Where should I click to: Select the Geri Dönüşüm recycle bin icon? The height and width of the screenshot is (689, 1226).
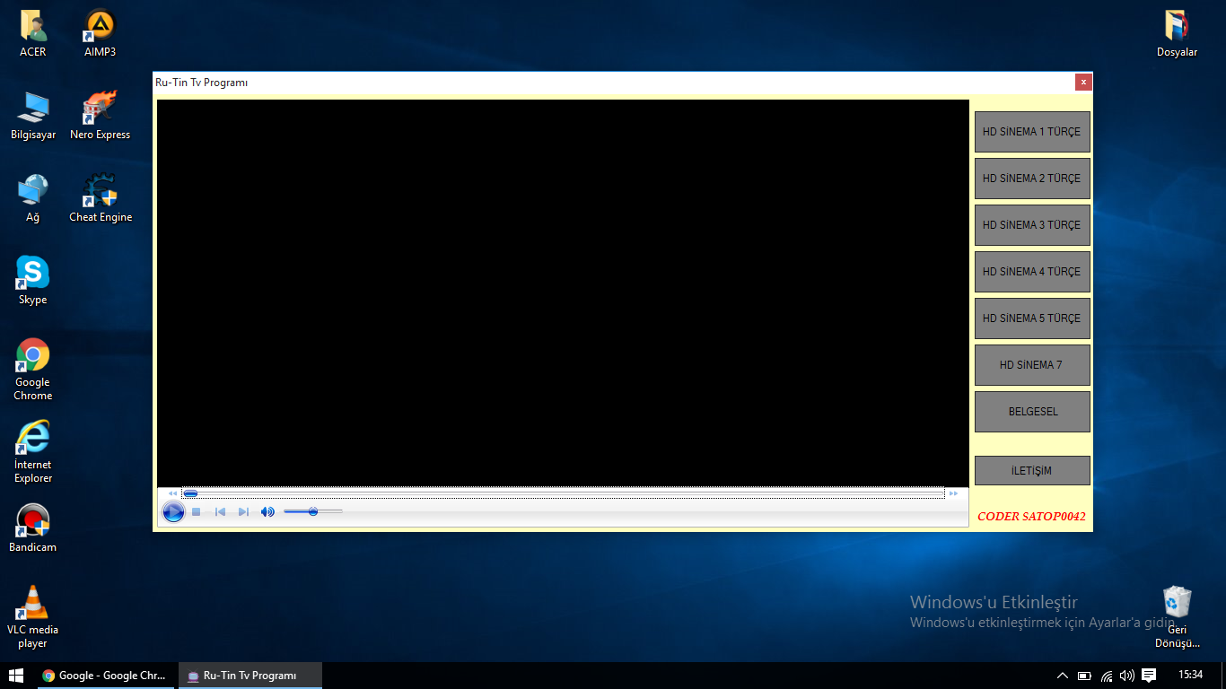(x=1177, y=617)
